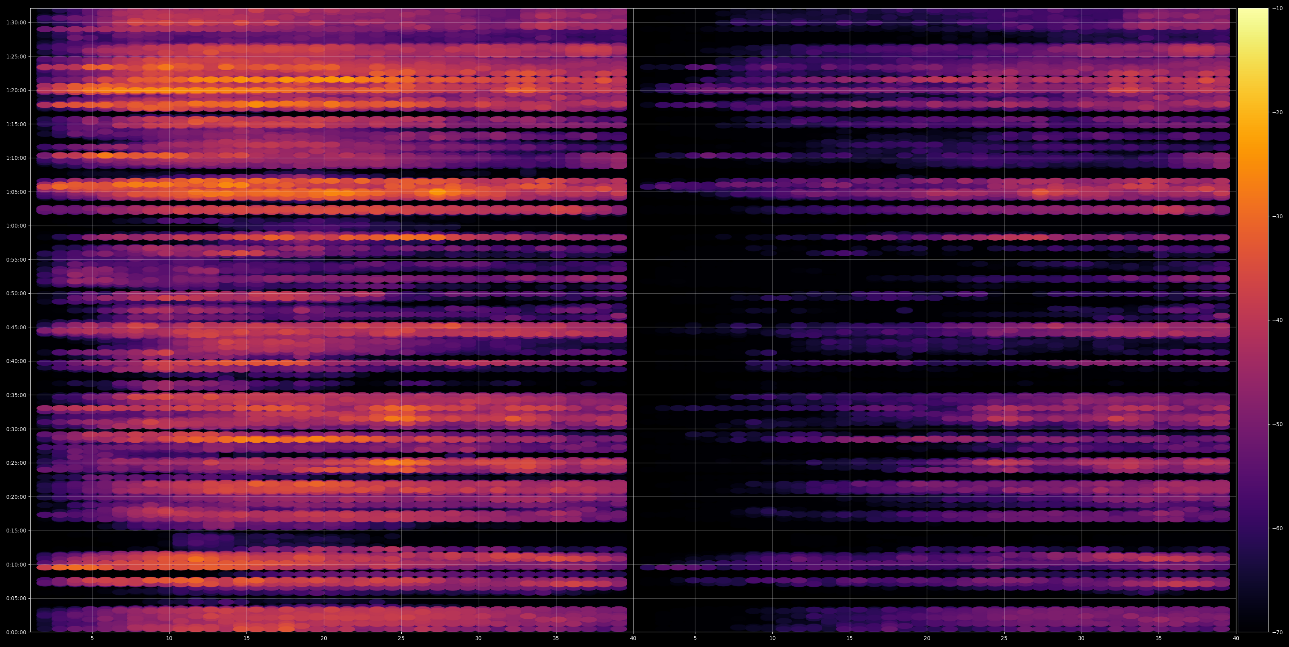Select the 0:10:00 time label
Image resolution: width=1289 pixels, height=647 pixels.
(x=17, y=565)
